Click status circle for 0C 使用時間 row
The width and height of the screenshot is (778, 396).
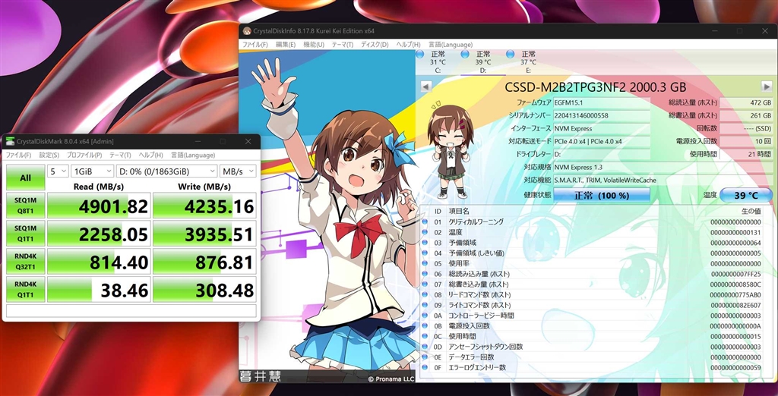[425, 336]
